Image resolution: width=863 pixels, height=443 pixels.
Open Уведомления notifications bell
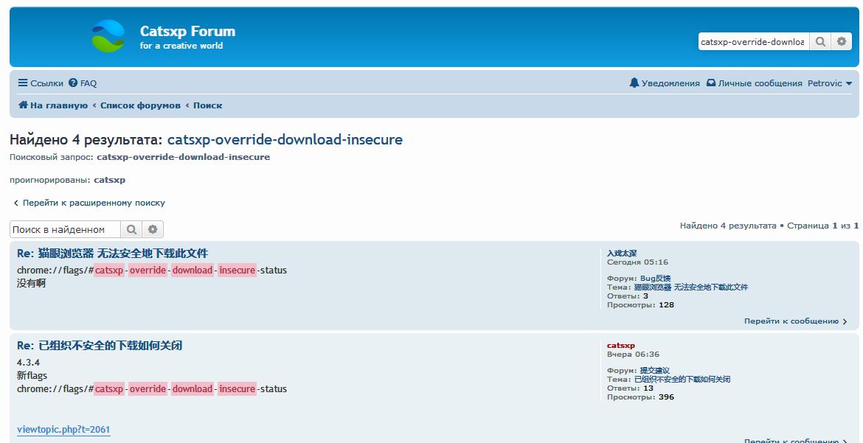[x=665, y=83]
